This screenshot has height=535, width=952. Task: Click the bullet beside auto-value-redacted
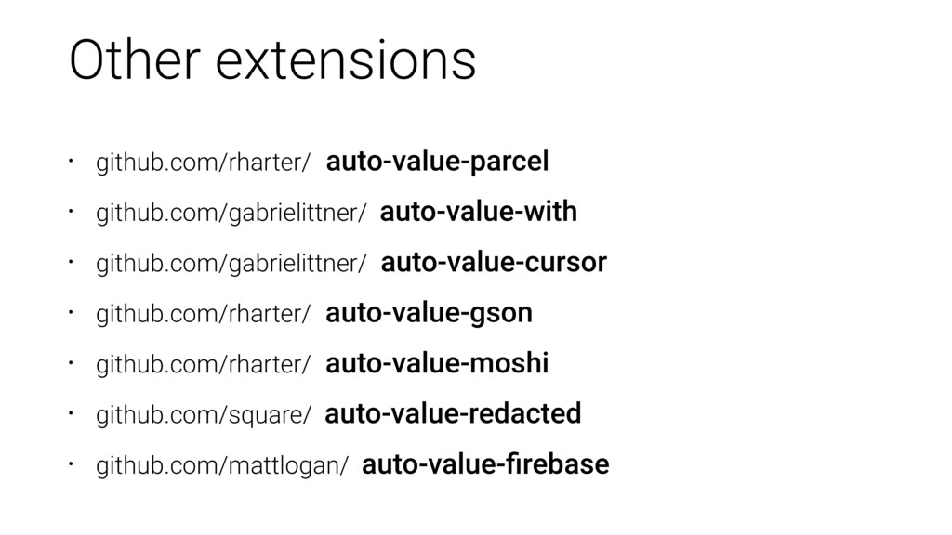coord(71,413)
